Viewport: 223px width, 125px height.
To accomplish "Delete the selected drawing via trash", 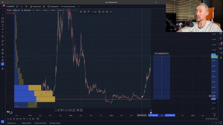I will click(x=107, y=12).
